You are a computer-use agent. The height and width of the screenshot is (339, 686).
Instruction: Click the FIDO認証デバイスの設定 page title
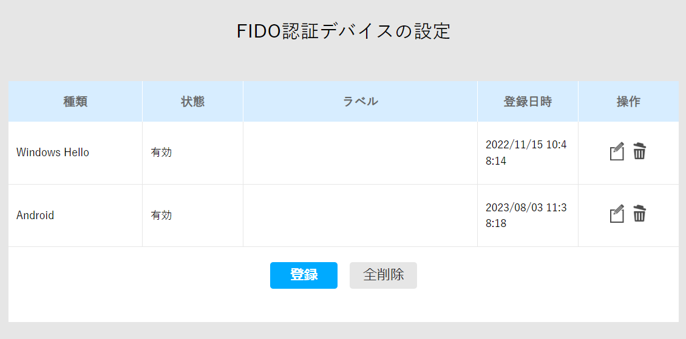point(344,31)
